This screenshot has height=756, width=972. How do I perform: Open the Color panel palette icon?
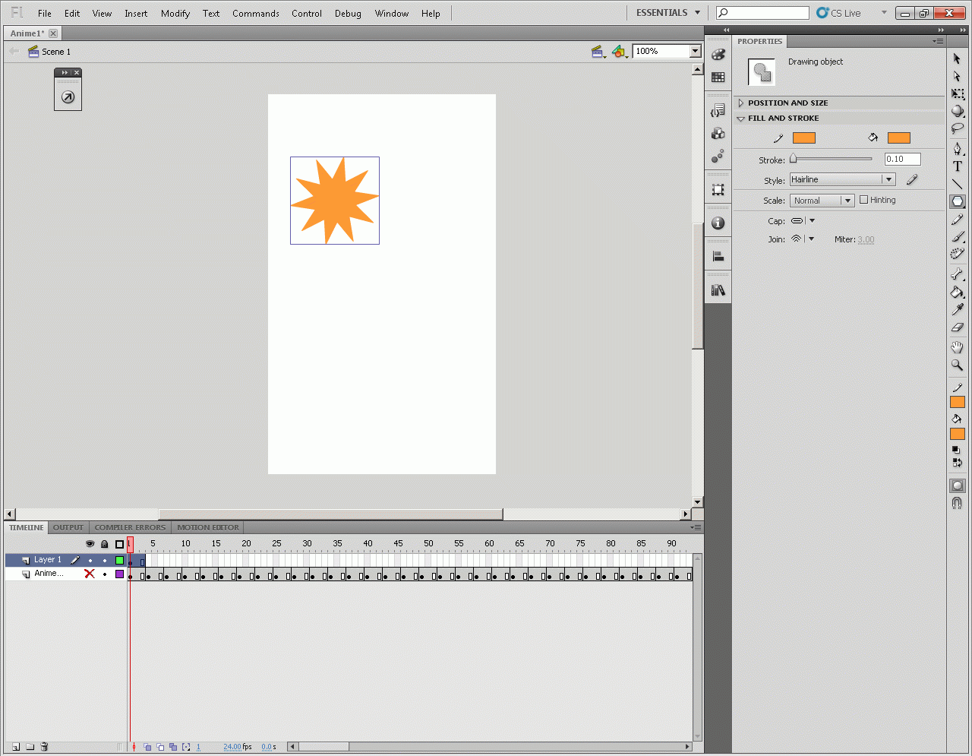[x=718, y=55]
